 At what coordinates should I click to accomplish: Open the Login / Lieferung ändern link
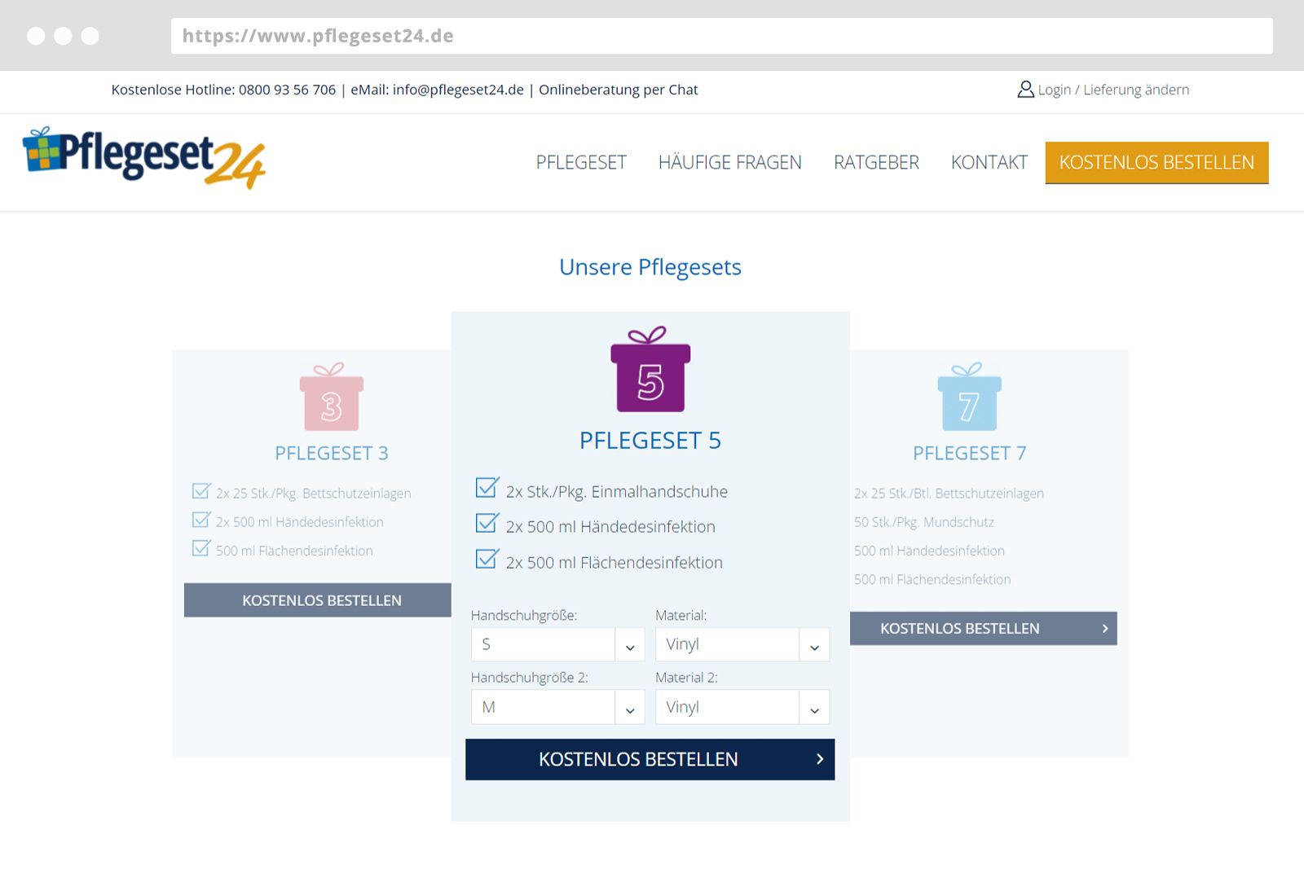point(1113,90)
